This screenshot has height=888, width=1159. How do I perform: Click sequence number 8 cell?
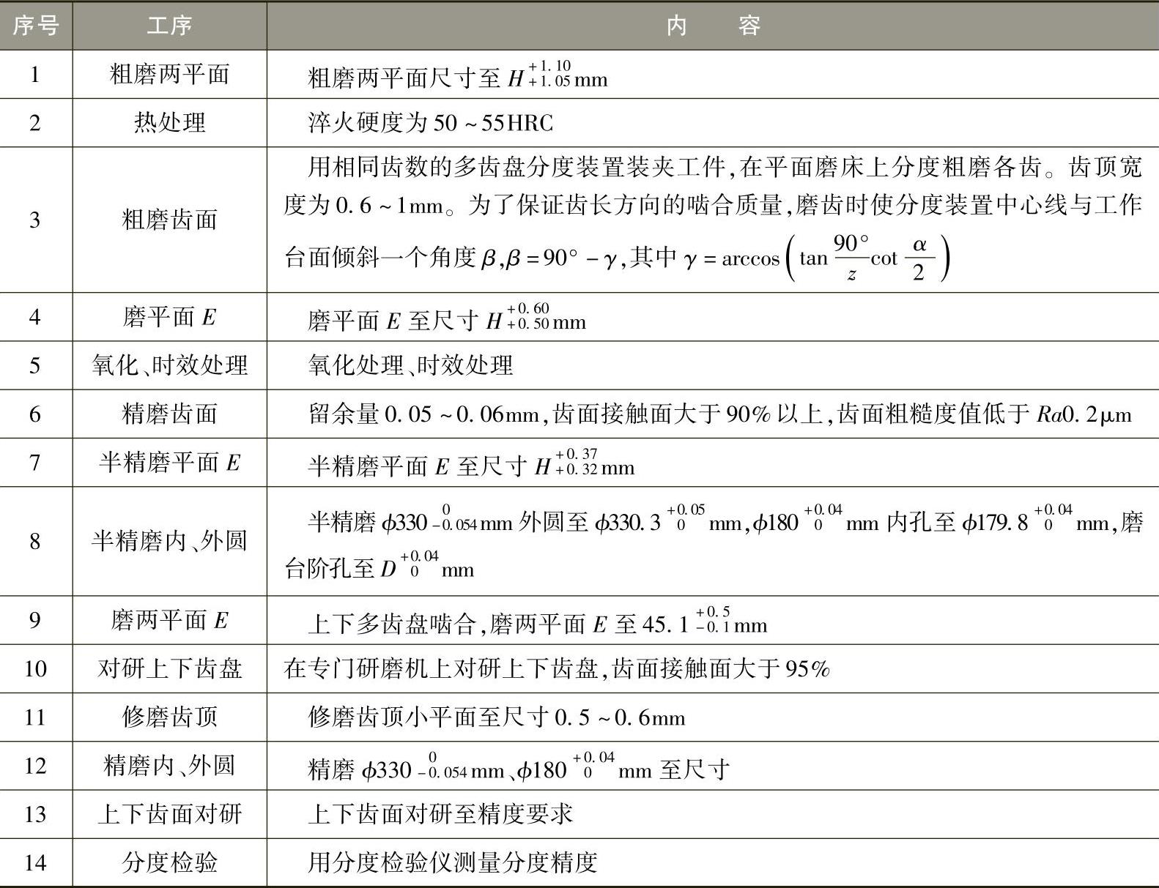pos(36,541)
